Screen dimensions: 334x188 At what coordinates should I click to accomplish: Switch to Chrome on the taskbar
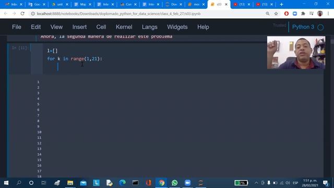coord(161,183)
